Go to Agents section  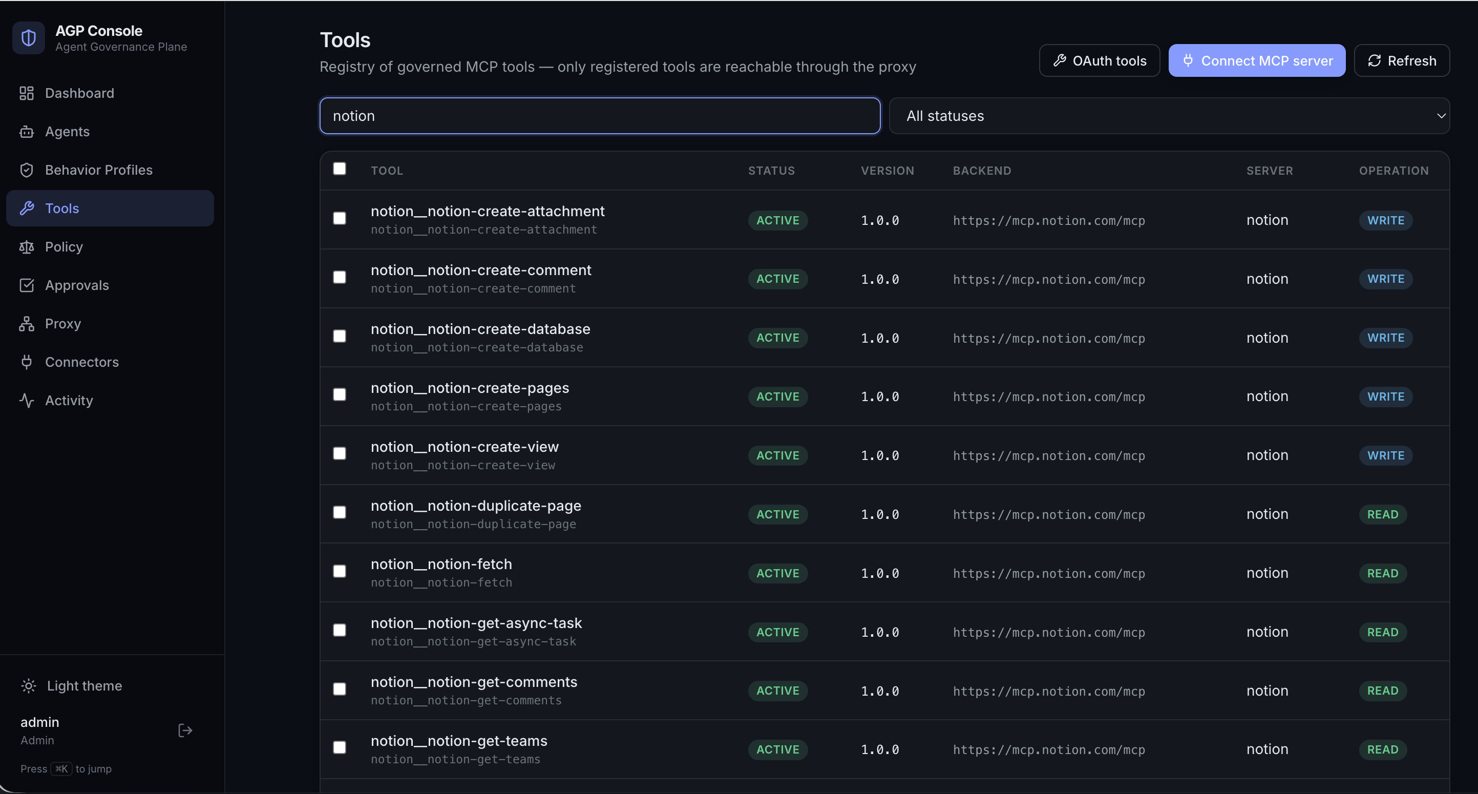[110, 131]
